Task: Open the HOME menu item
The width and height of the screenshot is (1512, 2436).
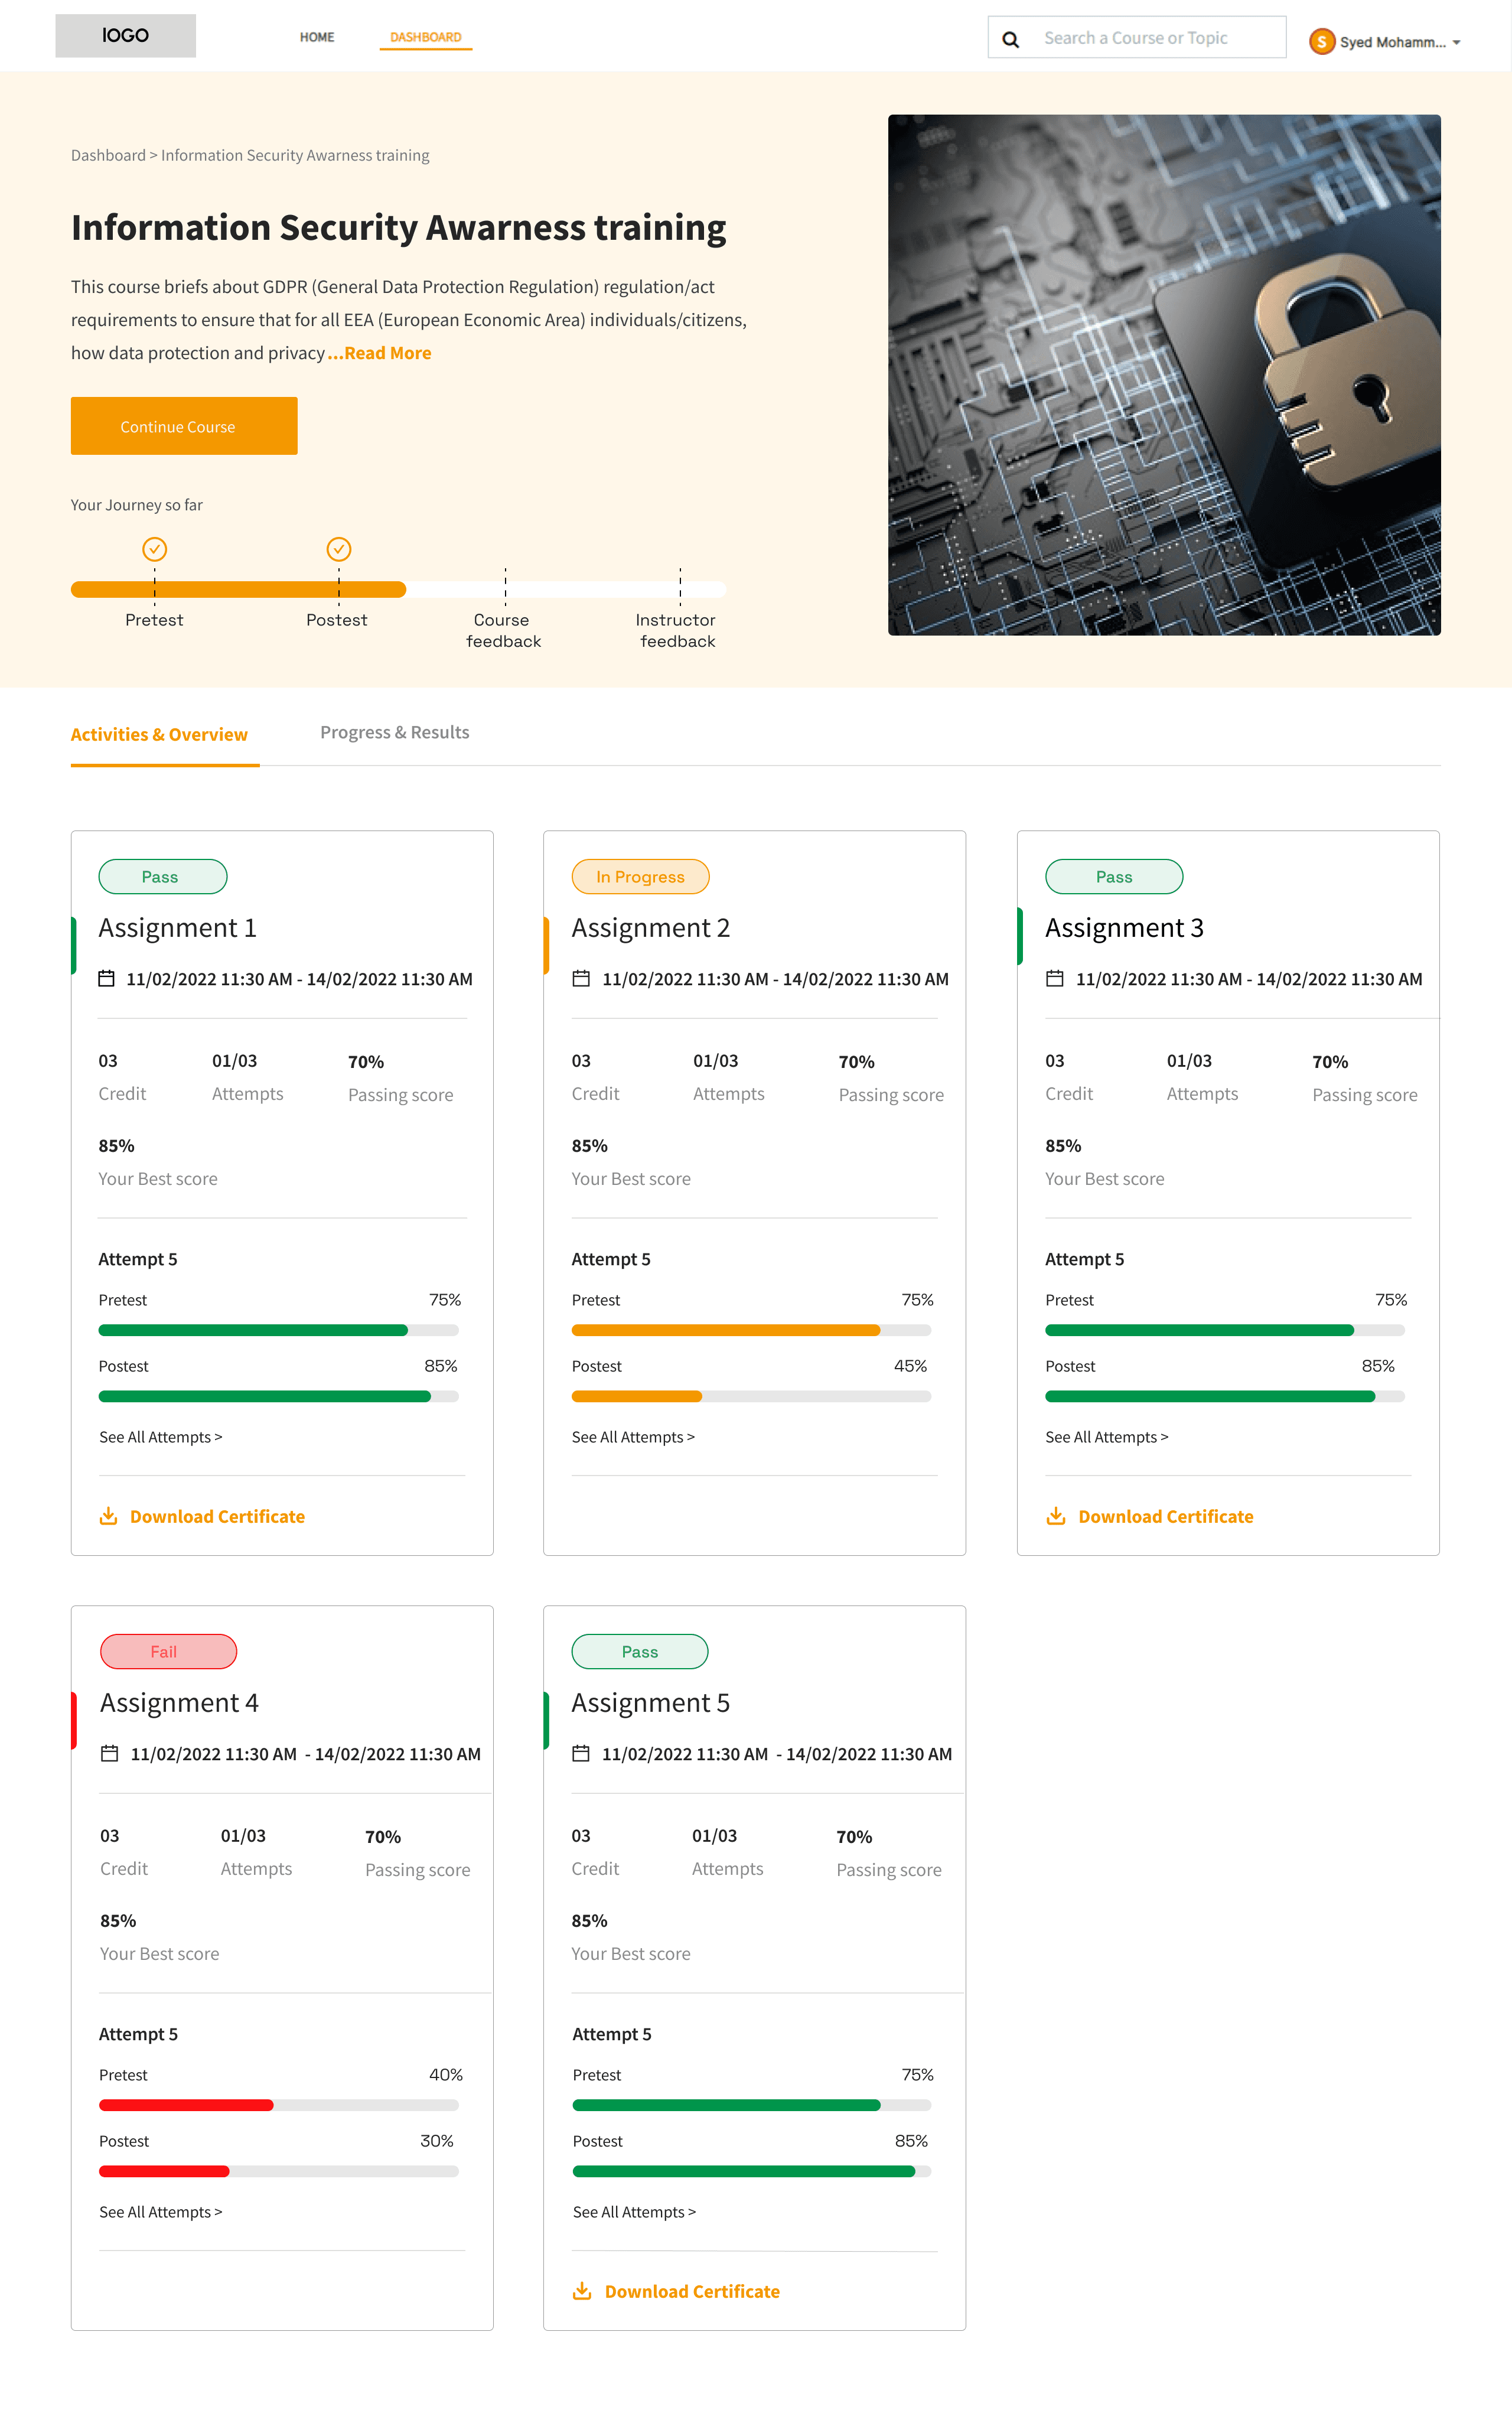Action: coord(317,37)
